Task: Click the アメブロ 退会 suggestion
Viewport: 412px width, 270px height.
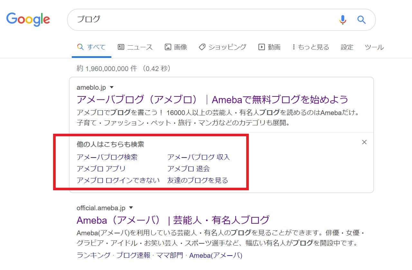Action: pyautogui.click(x=189, y=169)
